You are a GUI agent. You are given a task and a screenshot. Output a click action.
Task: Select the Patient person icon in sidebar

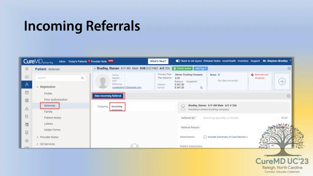coord(27,85)
